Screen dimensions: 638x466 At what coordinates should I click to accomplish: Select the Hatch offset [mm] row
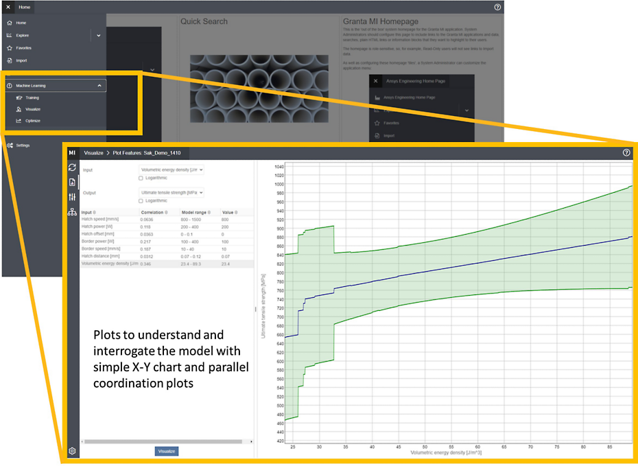point(167,234)
